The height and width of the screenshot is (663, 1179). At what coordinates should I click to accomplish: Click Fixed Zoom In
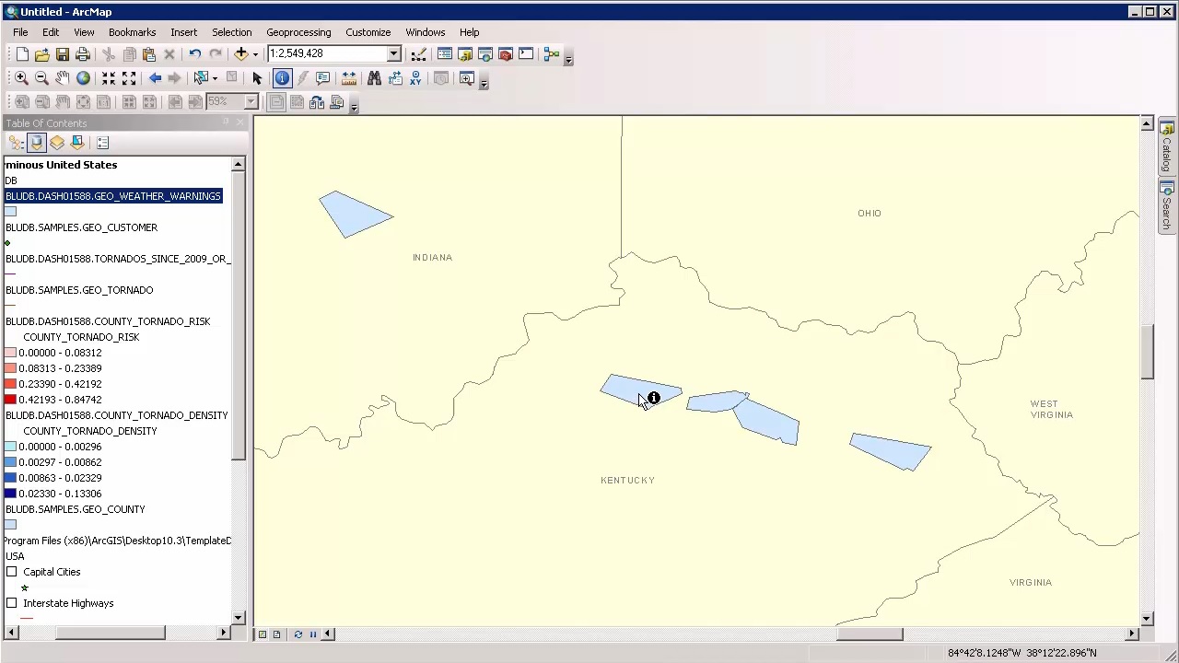coord(109,78)
